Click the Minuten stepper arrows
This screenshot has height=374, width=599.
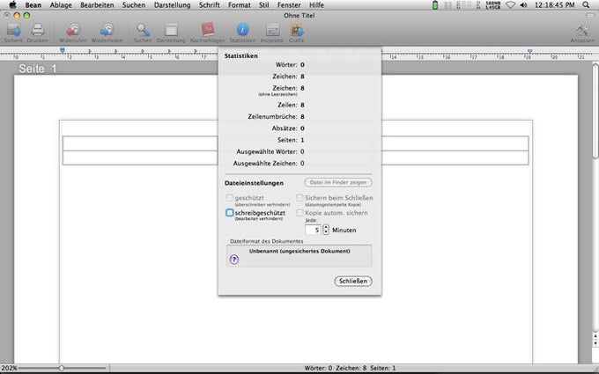click(x=326, y=230)
